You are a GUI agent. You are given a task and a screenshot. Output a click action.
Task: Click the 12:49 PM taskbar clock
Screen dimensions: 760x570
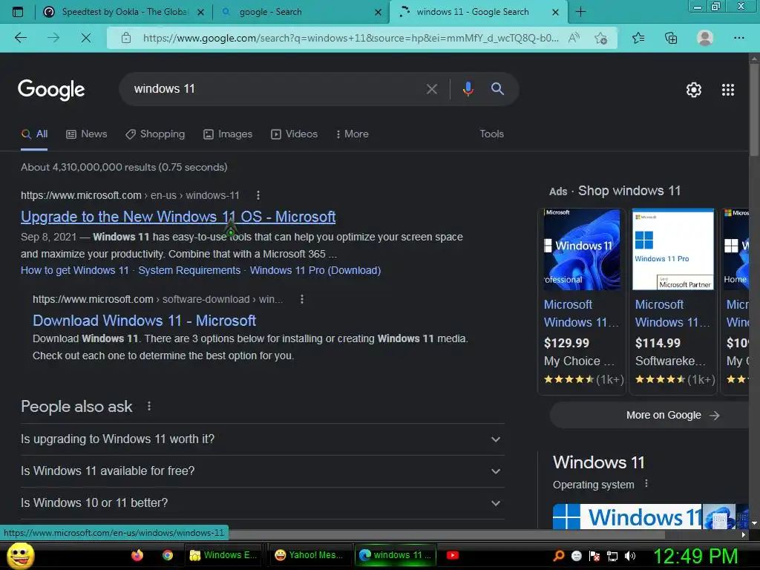696,556
